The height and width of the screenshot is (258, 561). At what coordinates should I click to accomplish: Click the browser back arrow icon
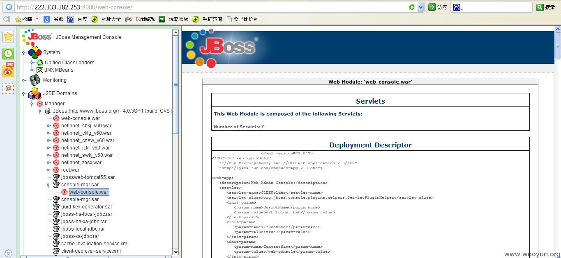tap(6, 19)
